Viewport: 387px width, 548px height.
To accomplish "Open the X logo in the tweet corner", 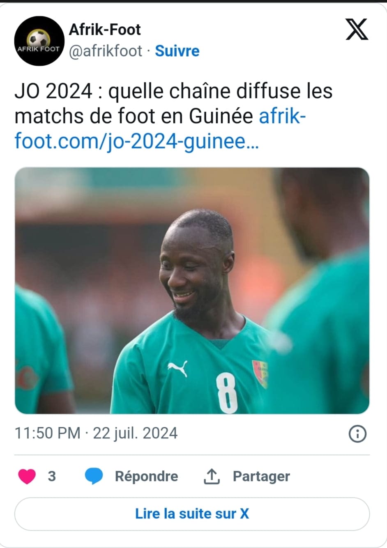I will [357, 30].
